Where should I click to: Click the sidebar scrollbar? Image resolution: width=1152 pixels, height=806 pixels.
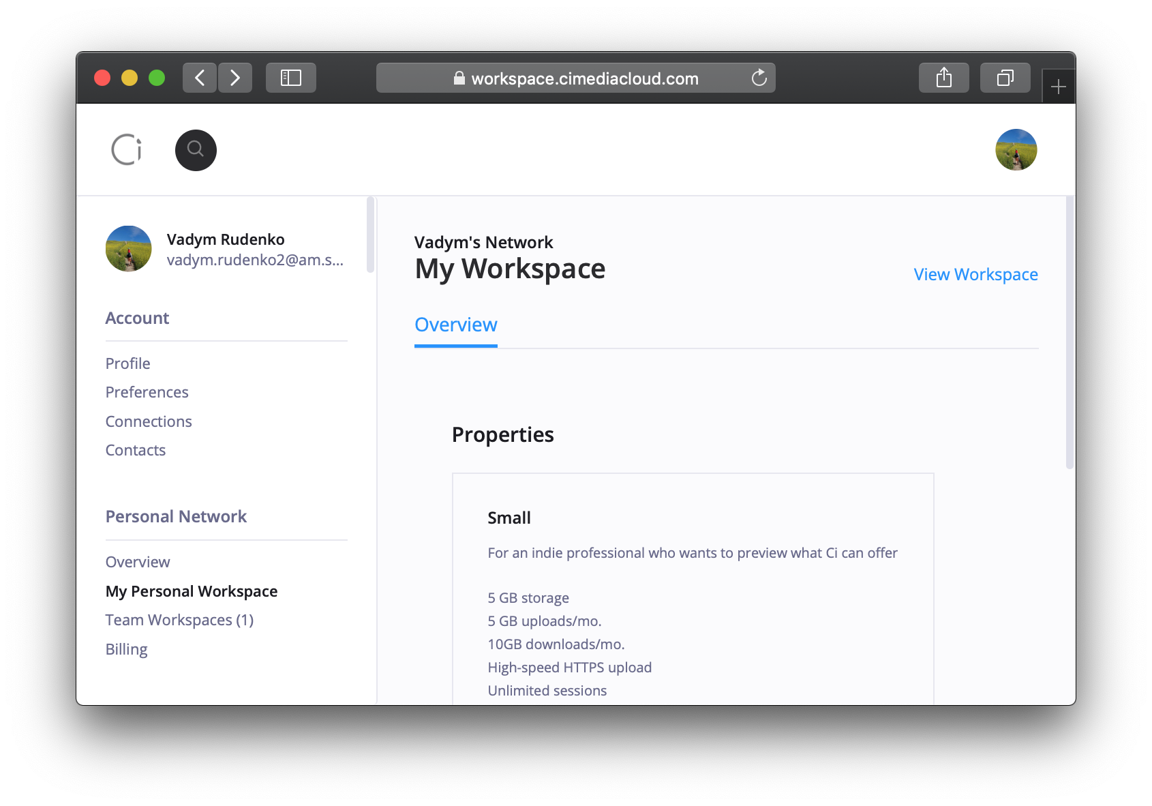pyautogui.click(x=371, y=235)
